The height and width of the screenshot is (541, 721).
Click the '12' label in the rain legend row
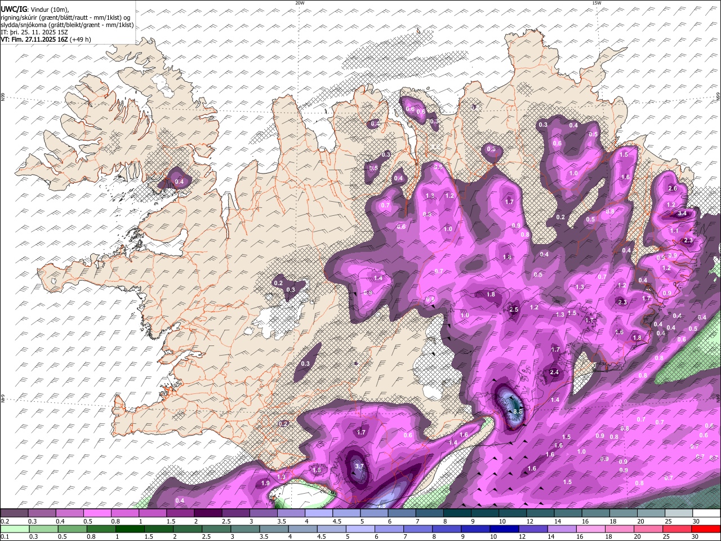tap(523, 537)
